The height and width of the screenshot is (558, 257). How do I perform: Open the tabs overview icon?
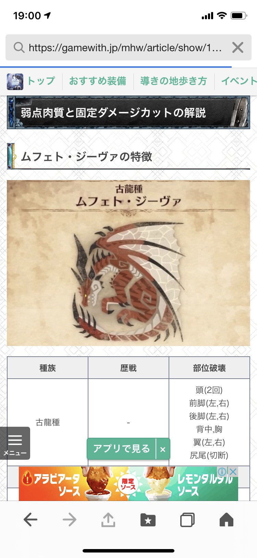(187, 520)
